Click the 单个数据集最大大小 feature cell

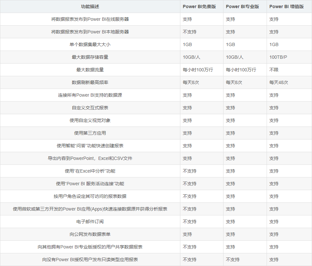90,44
